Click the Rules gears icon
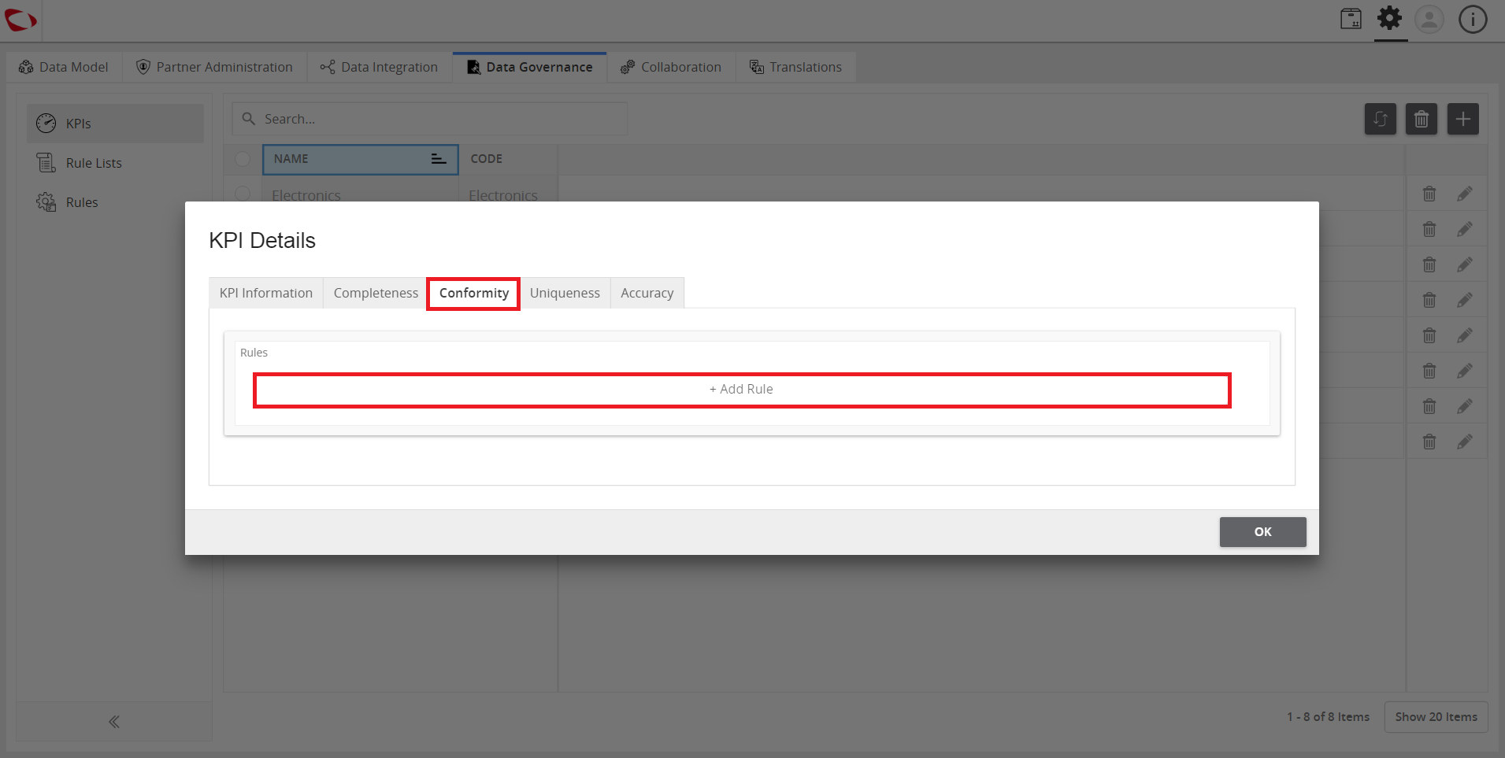 coord(46,202)
